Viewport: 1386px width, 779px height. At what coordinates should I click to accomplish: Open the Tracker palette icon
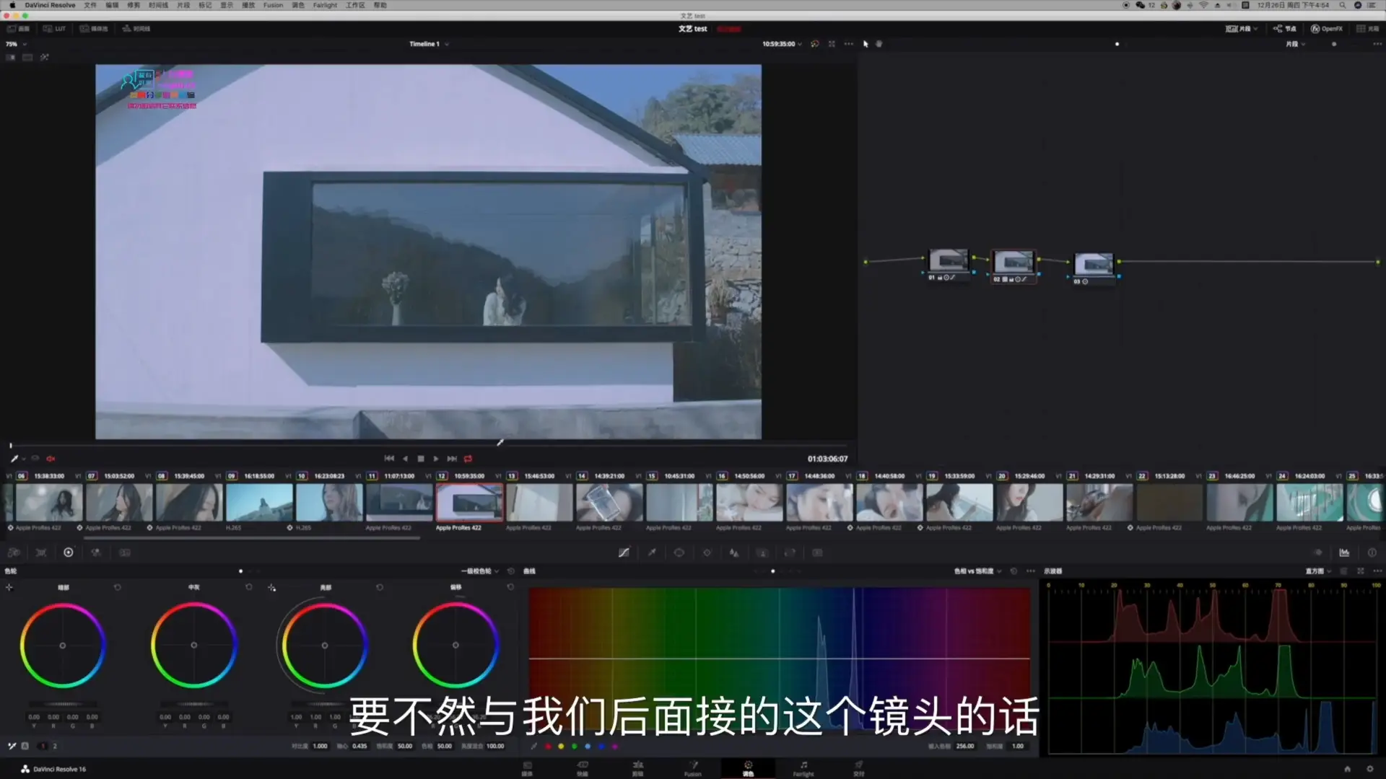click(707, 553)
